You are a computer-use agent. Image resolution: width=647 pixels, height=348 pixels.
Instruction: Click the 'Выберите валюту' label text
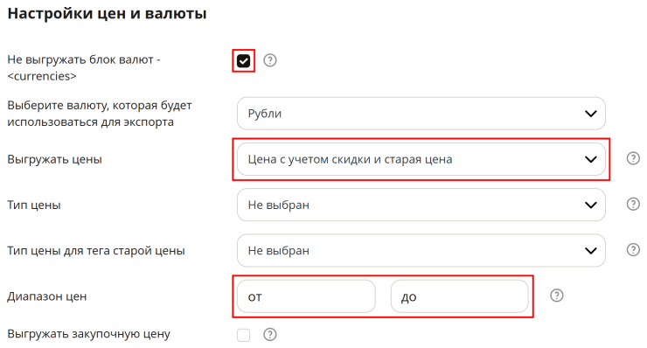tap(100, 114)
